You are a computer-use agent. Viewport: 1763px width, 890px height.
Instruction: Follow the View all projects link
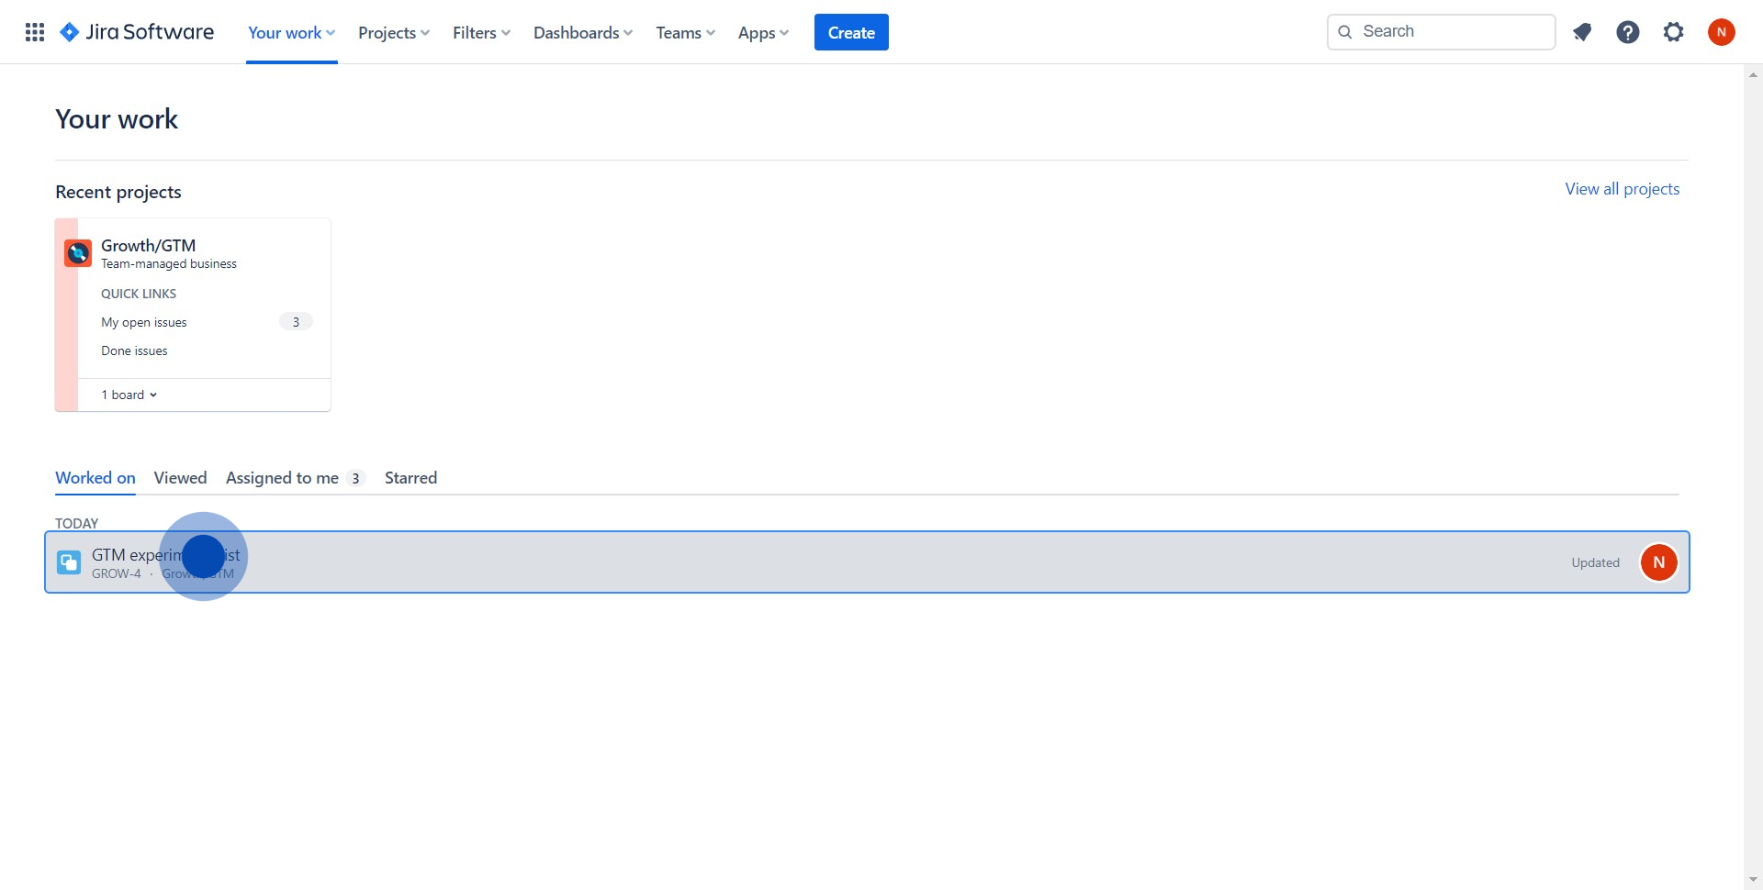[1622, 189]
